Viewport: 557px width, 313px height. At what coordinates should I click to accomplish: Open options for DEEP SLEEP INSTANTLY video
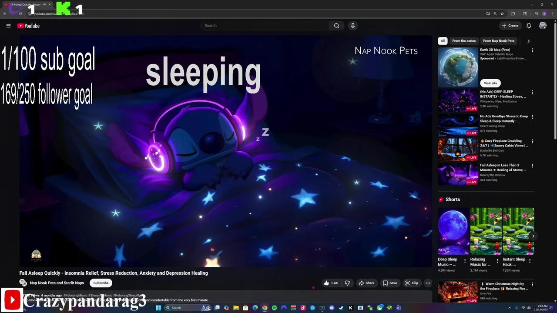(x=532, y=93)
